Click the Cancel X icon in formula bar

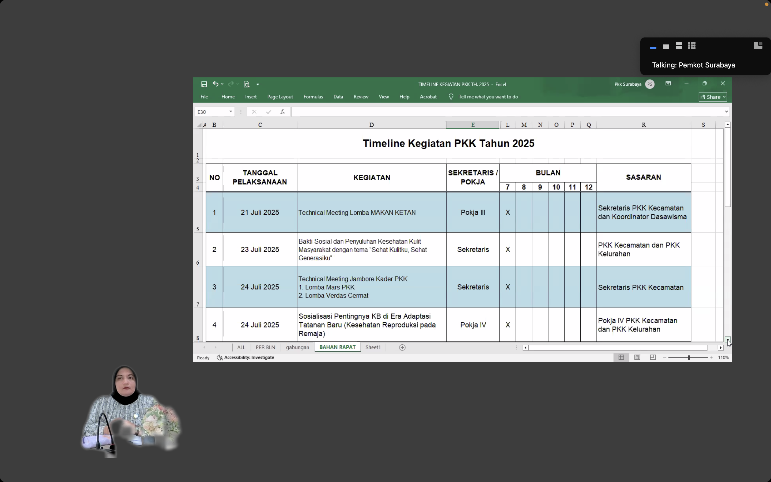point(254,112)
